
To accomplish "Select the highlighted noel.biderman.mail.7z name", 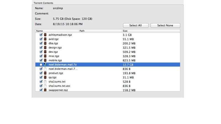I will pyautogui.click(x=63, y=64).
